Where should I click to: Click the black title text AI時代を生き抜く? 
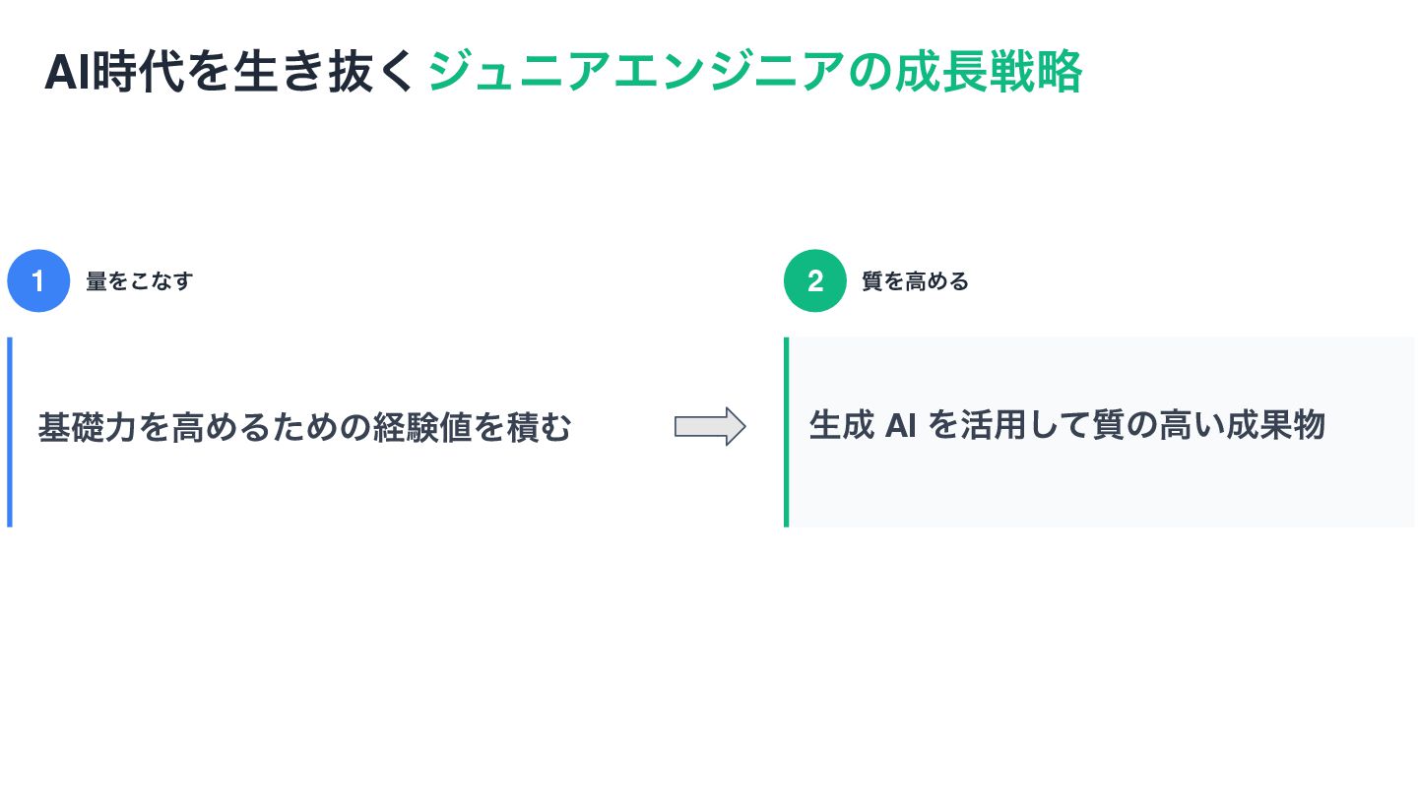[227, 73]
